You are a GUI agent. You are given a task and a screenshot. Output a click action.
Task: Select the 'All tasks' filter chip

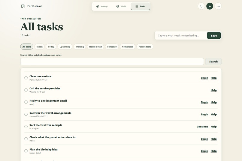click(x=27, y=47)
